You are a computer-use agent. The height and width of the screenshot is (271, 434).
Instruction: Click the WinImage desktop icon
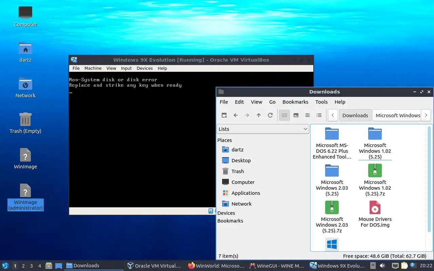pyautogui.click(x=25, y=159)
